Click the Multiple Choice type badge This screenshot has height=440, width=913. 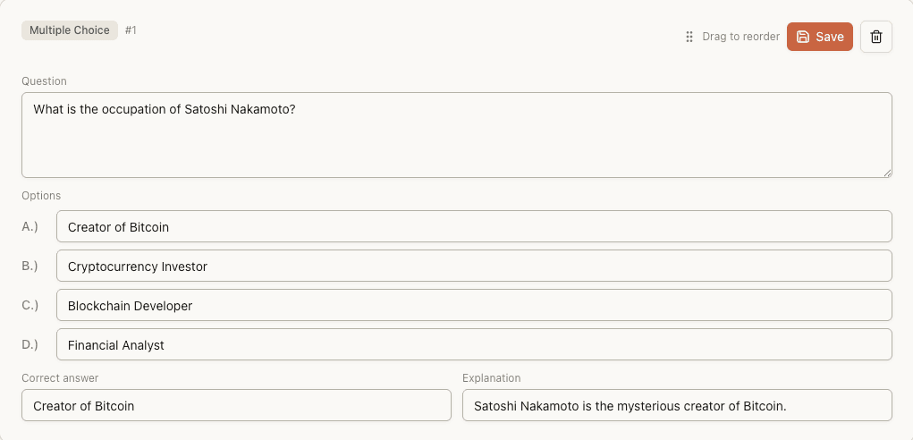click(70, 30)
